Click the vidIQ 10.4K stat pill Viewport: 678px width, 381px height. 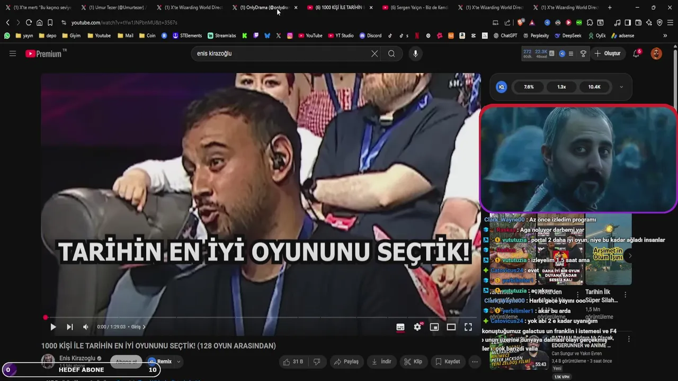[x=594, y=87]
